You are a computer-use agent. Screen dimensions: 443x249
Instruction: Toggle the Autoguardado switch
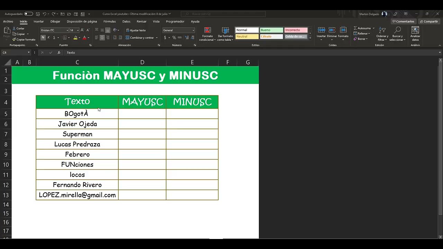(x=28, y=14)
